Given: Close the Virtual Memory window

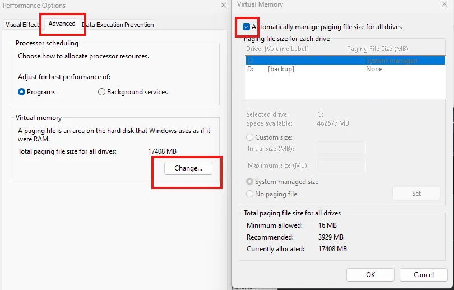Looking at the screenshot, I should [x=444, y=4].
